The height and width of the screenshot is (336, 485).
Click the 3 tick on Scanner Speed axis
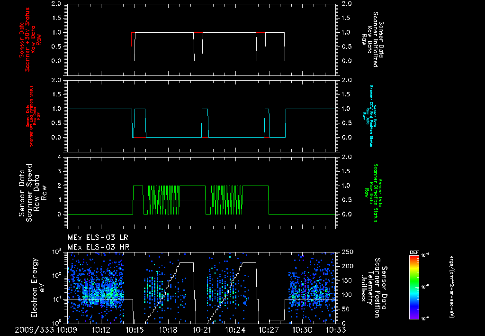pyautogui.click(x=60, y=171)
